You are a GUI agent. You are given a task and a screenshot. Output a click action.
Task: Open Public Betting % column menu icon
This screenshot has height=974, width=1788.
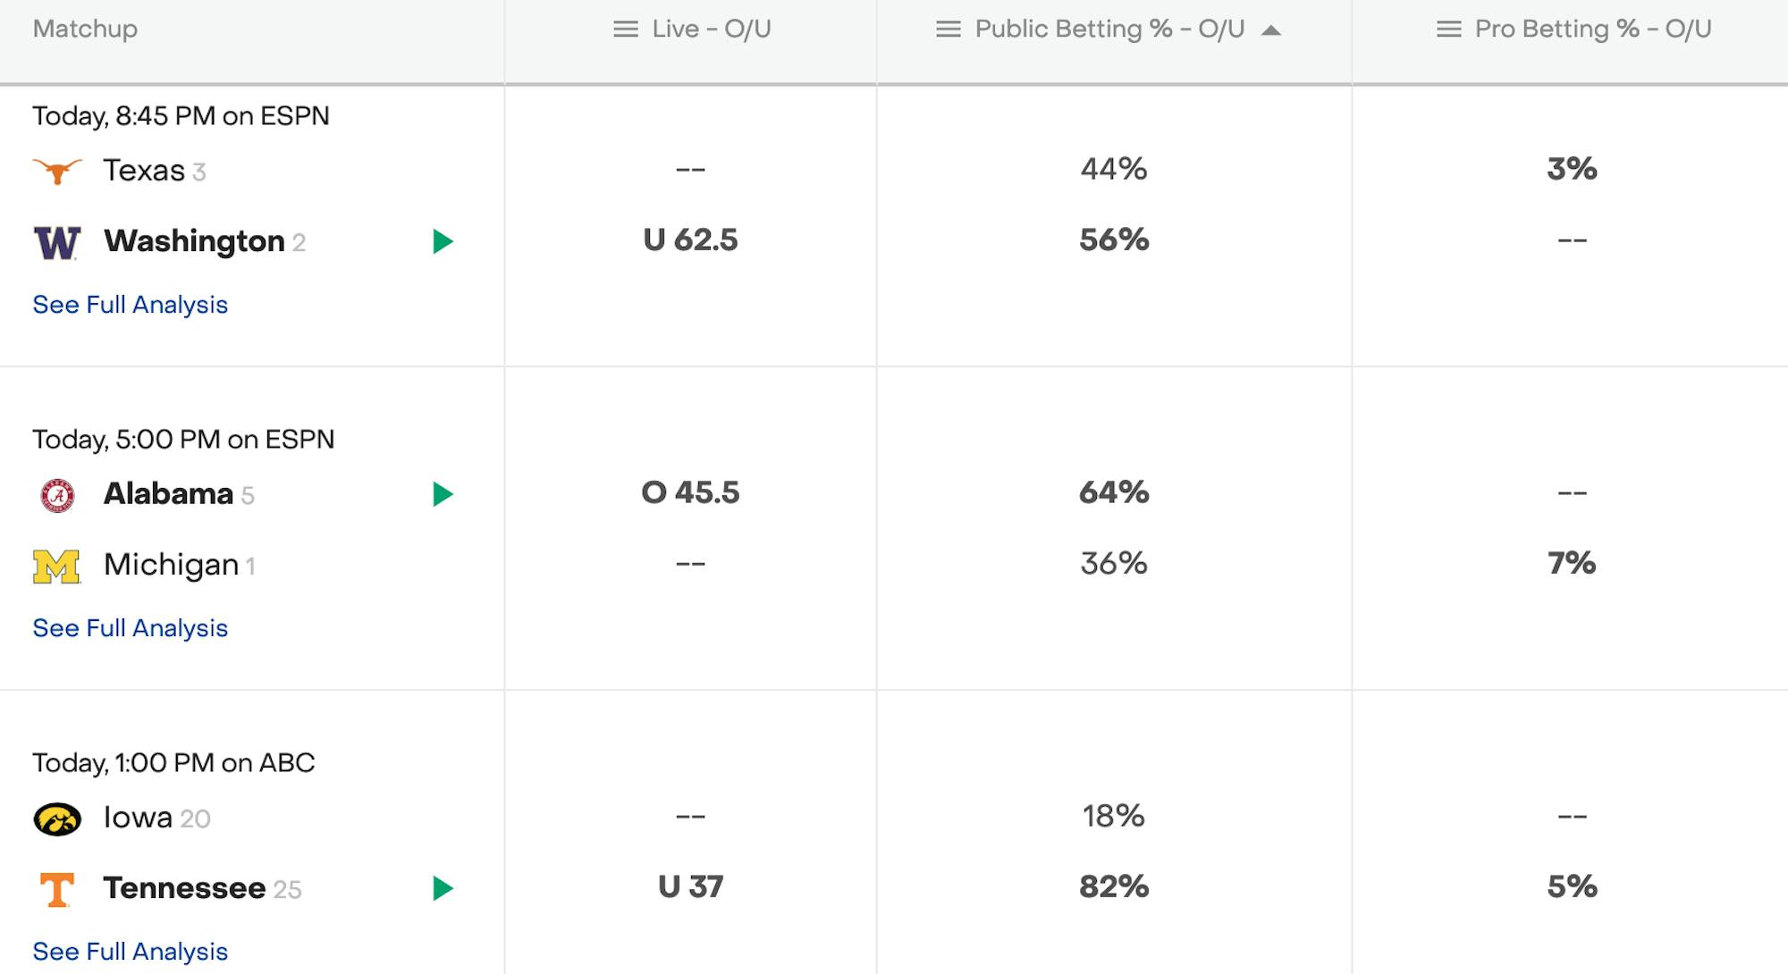pos(948,29)
